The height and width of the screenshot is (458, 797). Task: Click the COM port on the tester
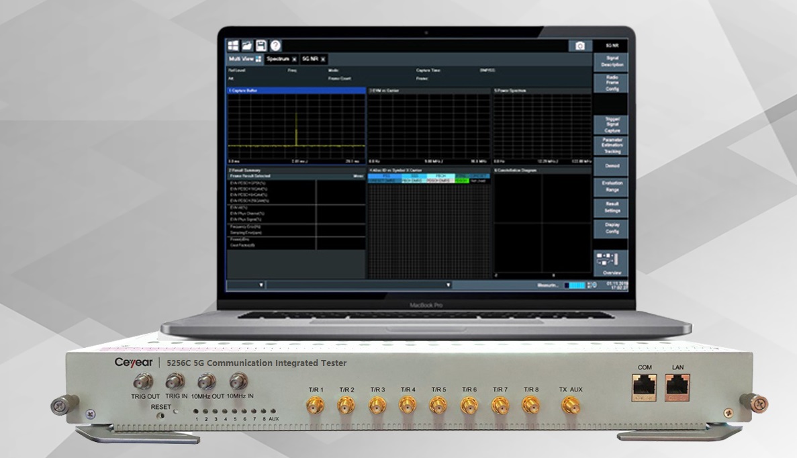pos(645,388)
